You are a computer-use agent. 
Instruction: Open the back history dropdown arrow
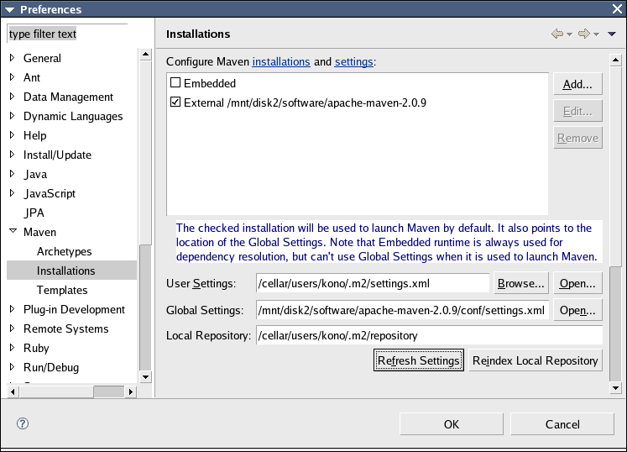tap(569, 34)
